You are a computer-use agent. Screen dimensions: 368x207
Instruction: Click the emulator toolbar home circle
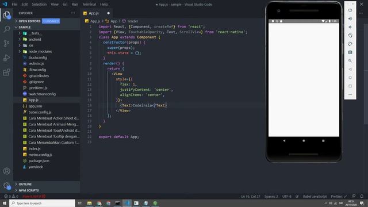[350, 78]
